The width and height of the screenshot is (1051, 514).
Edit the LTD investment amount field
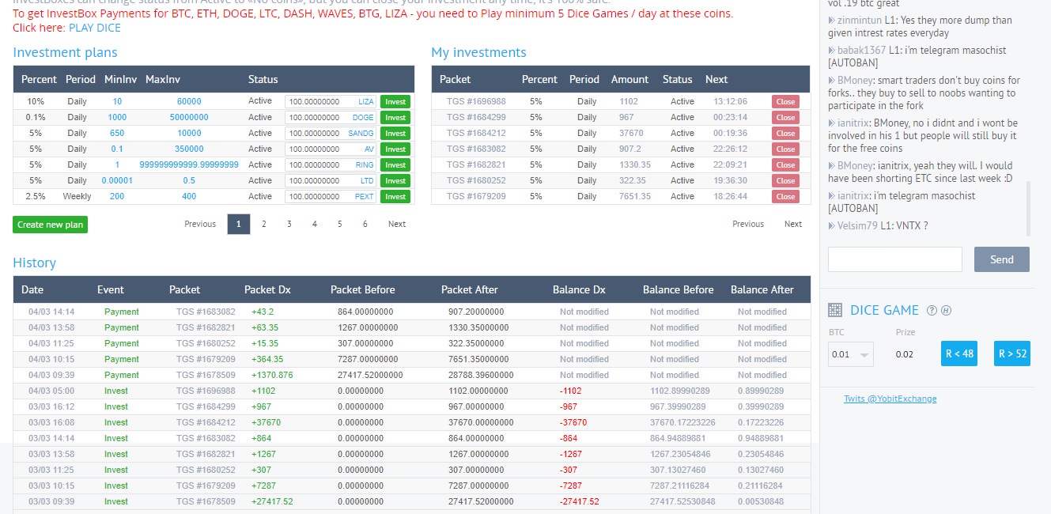click(x=331, y=180)
